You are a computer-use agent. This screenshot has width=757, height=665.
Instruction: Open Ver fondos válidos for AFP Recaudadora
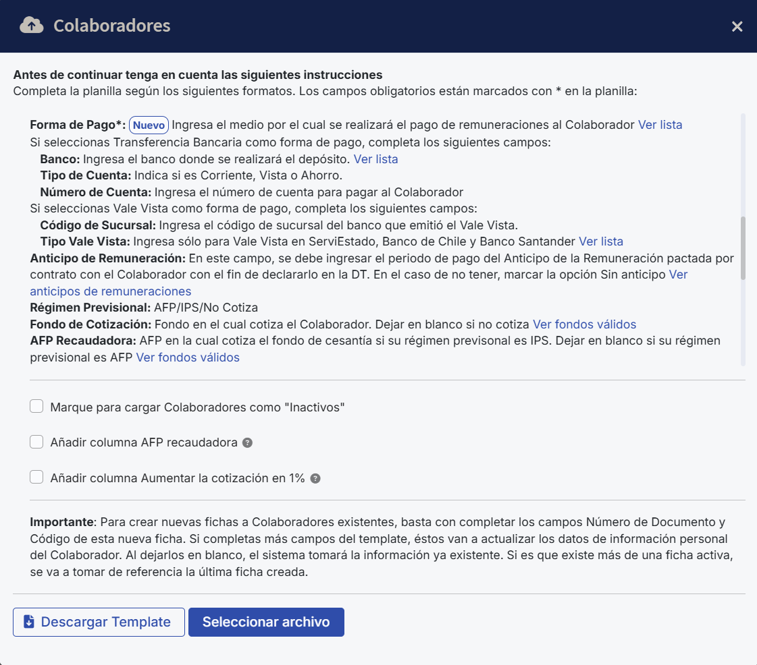click(x=189, y=357)
